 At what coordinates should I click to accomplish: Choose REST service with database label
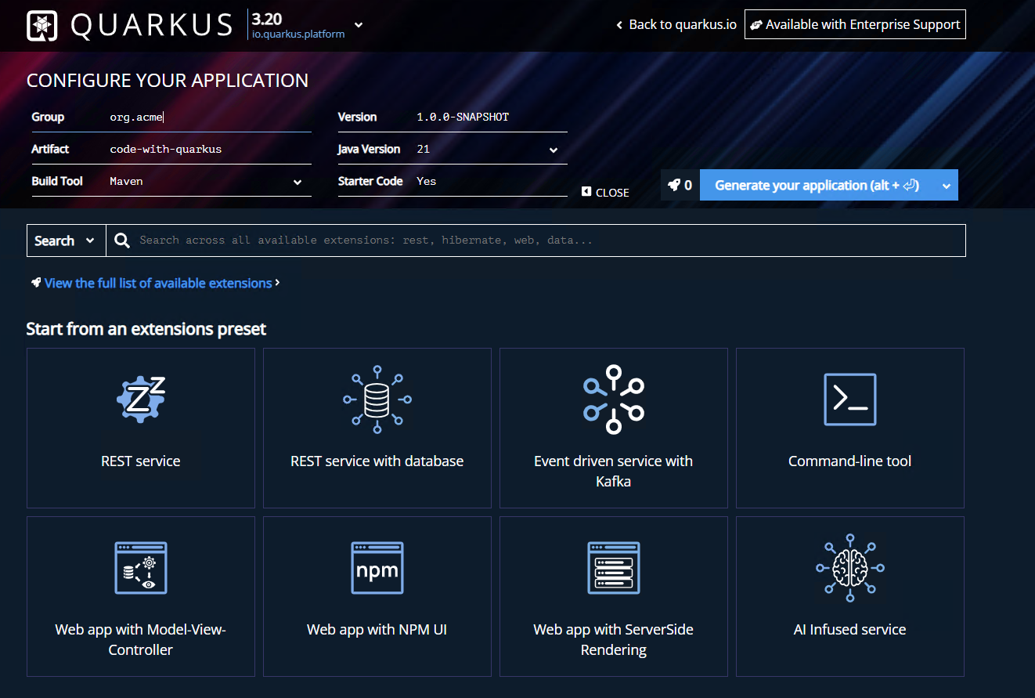[377, 461]
